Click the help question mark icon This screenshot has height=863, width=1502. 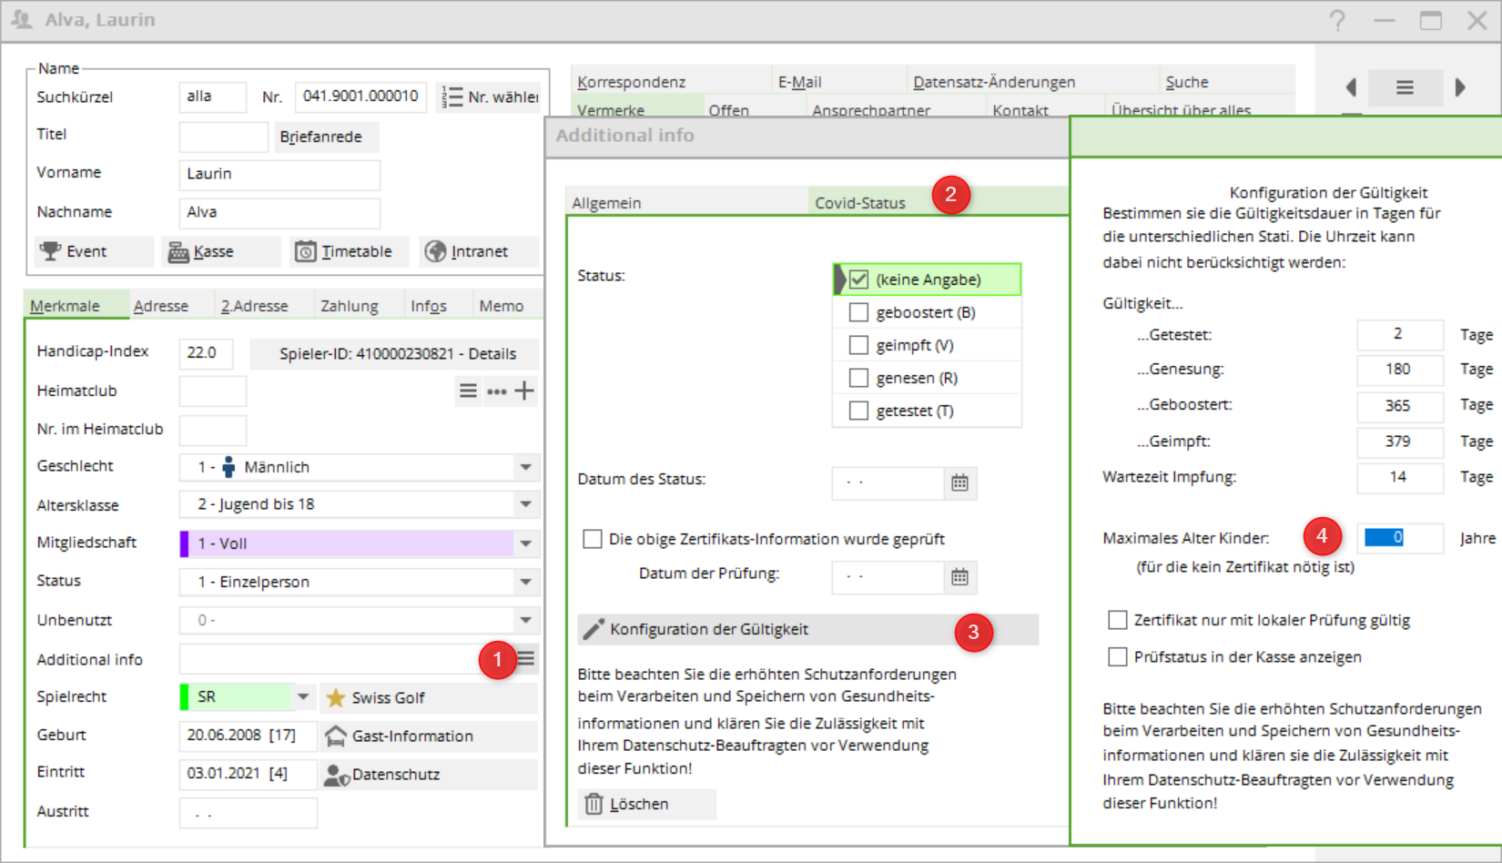(1336, 20)
